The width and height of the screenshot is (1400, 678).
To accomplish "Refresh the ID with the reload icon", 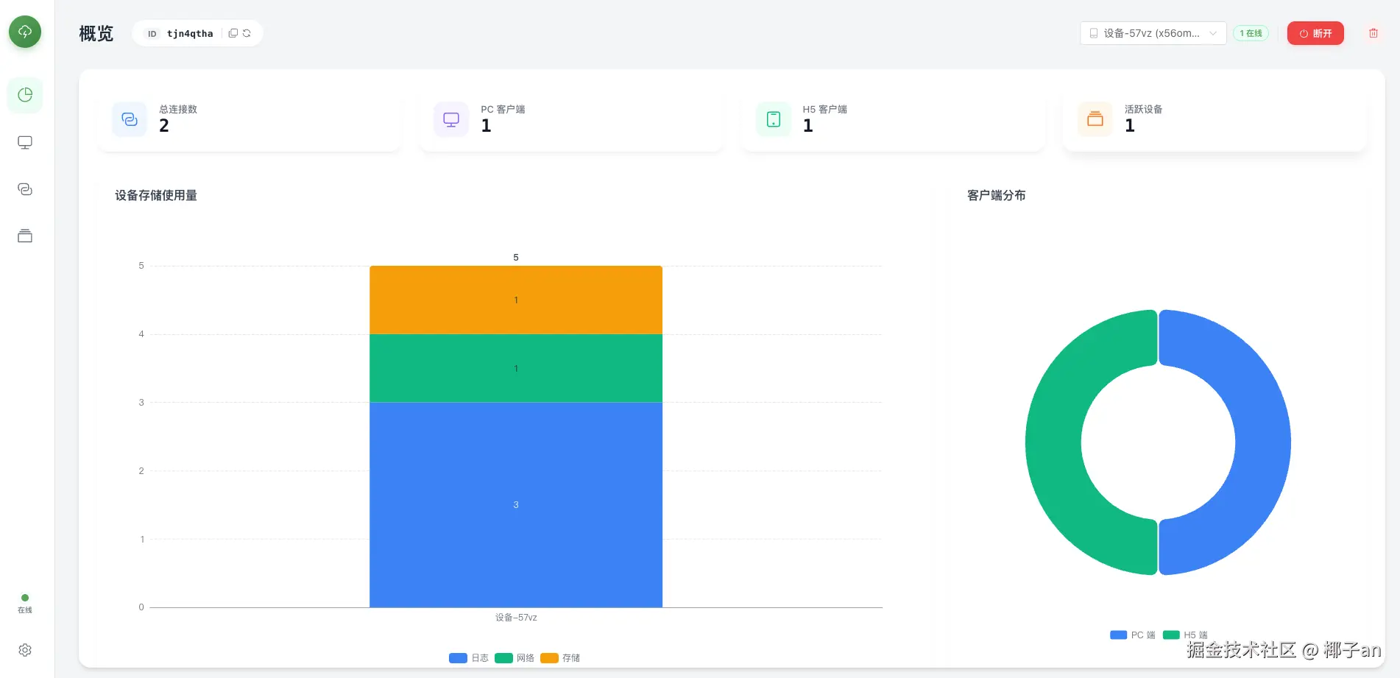I will point(247,33).
